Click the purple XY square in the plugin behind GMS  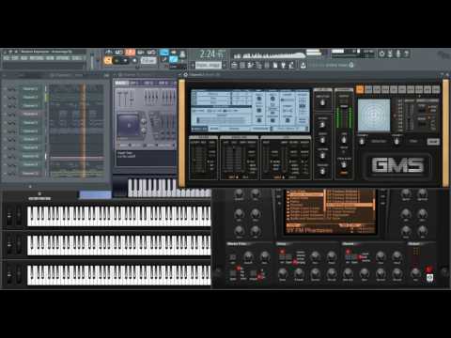coord(129,125)
